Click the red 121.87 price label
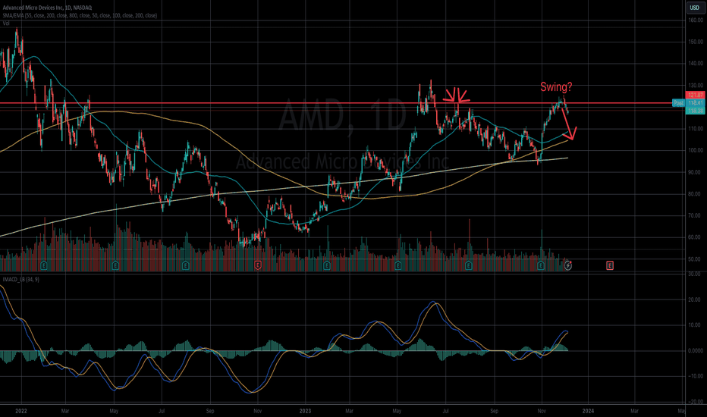Screen dimensions: 707x417 695,95
